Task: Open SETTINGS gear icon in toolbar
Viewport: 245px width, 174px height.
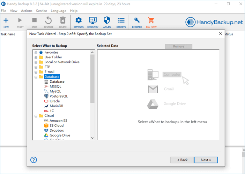Action: tap(79, 20)
